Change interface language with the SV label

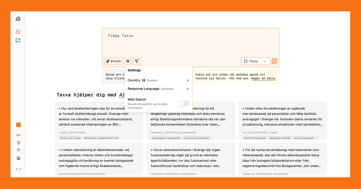tap(18, 135)
